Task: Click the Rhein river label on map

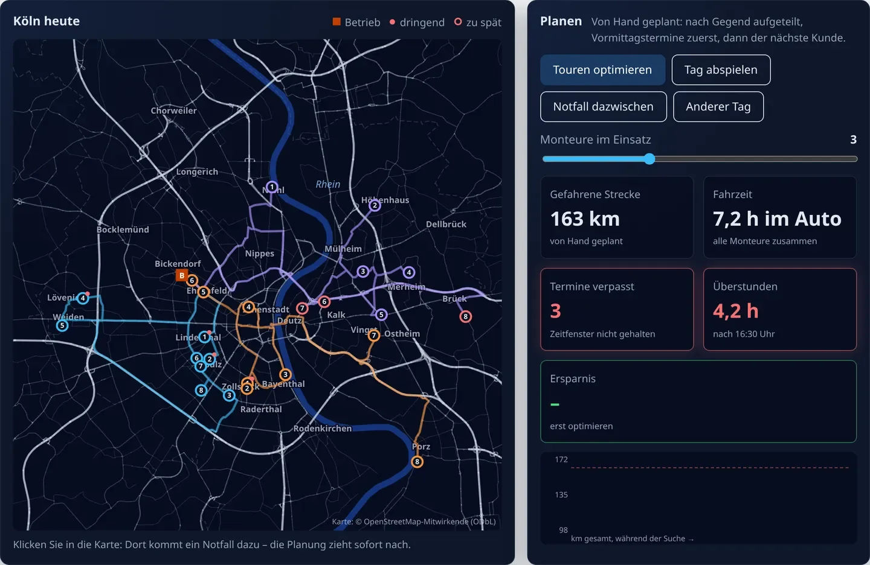Action: (x=328, y=184)
